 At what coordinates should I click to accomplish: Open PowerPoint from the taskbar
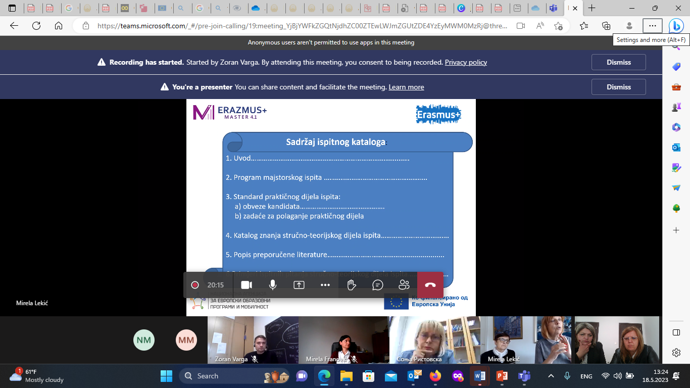coord(502,376)
